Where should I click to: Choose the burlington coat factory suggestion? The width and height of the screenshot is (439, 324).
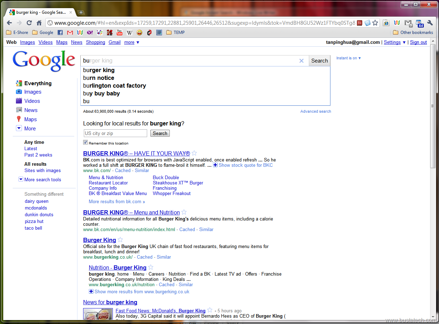[x=205, y=86]
